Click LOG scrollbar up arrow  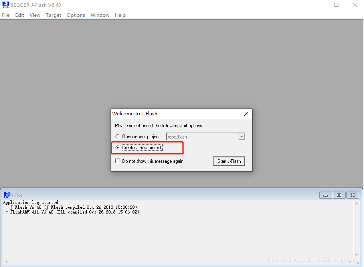pyautogui.click(x=356, y=204)
